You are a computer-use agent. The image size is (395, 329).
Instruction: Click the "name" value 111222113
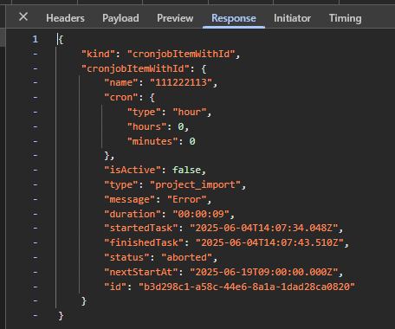click(181, 82)
